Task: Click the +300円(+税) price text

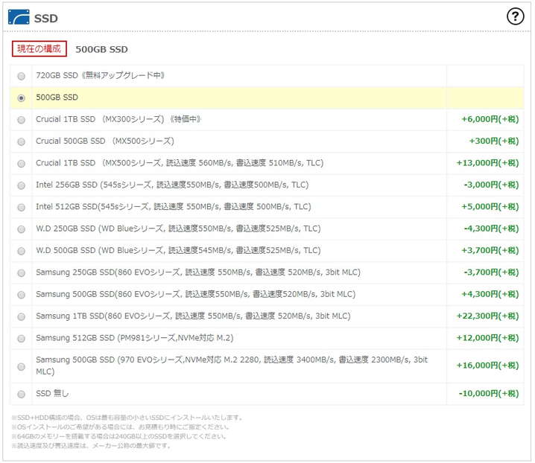Action: coord(494,141)
